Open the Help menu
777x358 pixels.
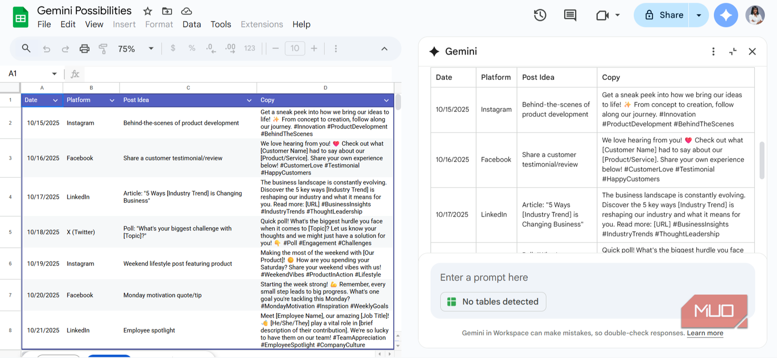coord(301,24)
